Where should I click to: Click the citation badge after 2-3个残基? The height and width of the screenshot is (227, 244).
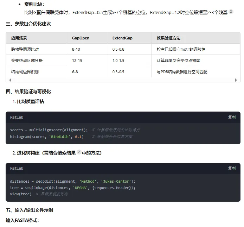click(231, 12)
